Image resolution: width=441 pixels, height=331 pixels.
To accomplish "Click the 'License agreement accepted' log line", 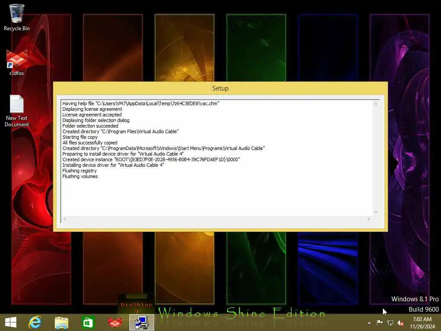I will (92, 115).
